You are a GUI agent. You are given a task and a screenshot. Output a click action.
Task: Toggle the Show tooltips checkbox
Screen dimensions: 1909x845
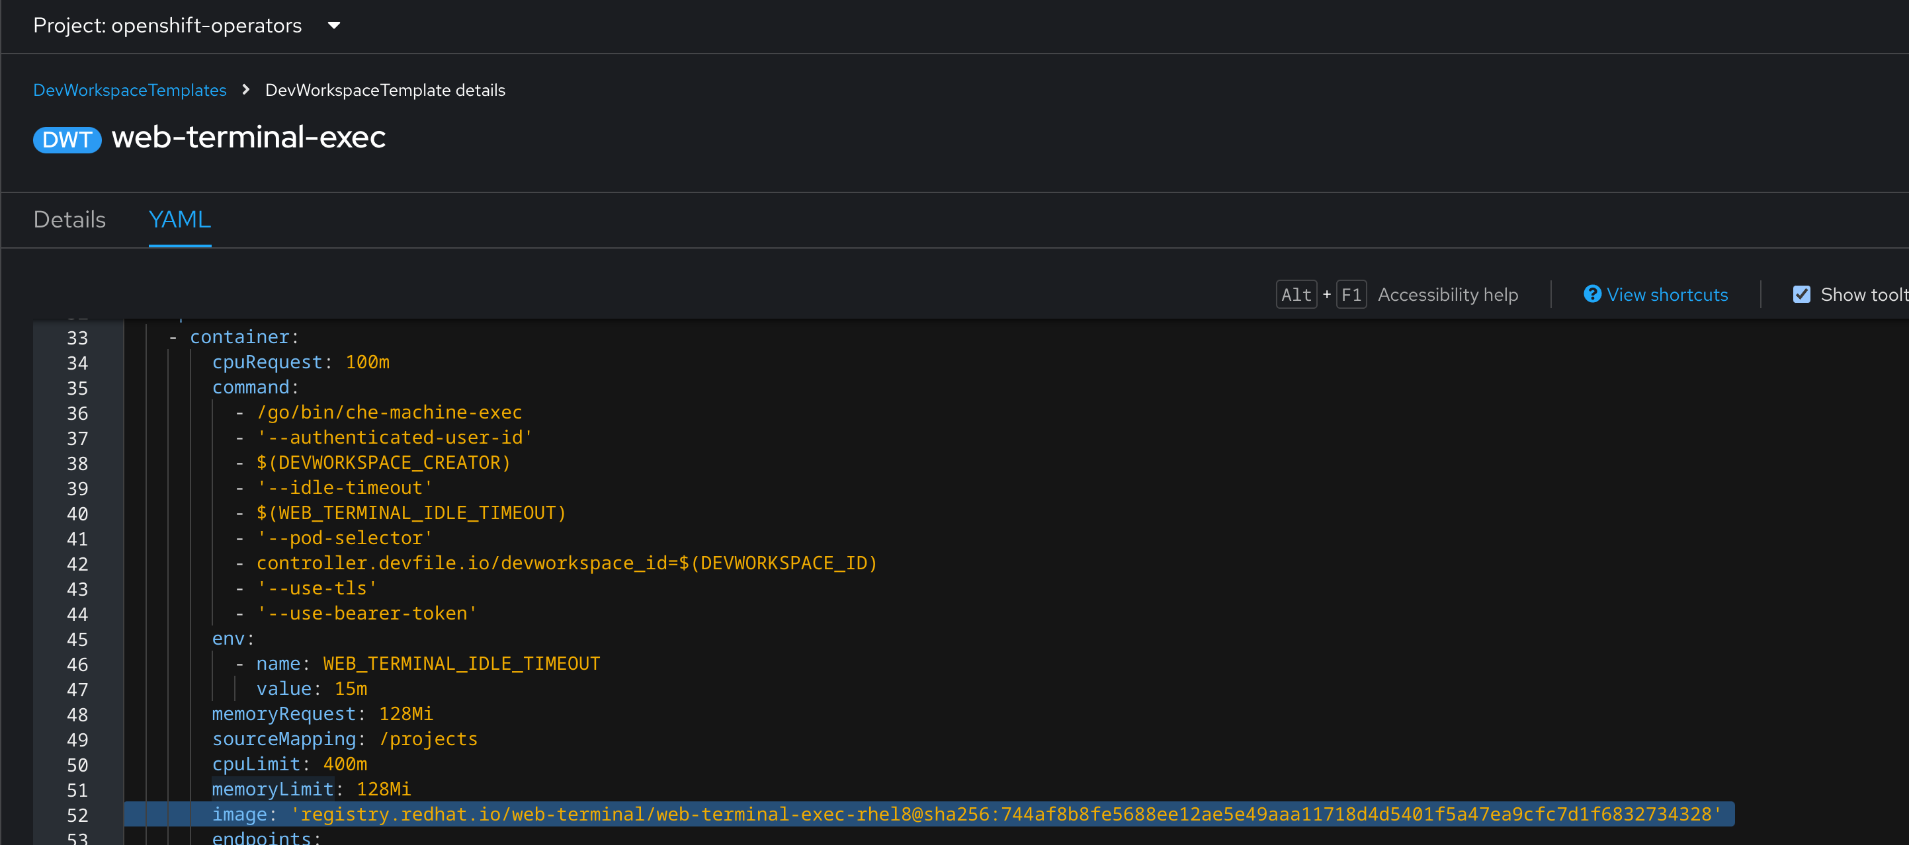(1802, 294)
